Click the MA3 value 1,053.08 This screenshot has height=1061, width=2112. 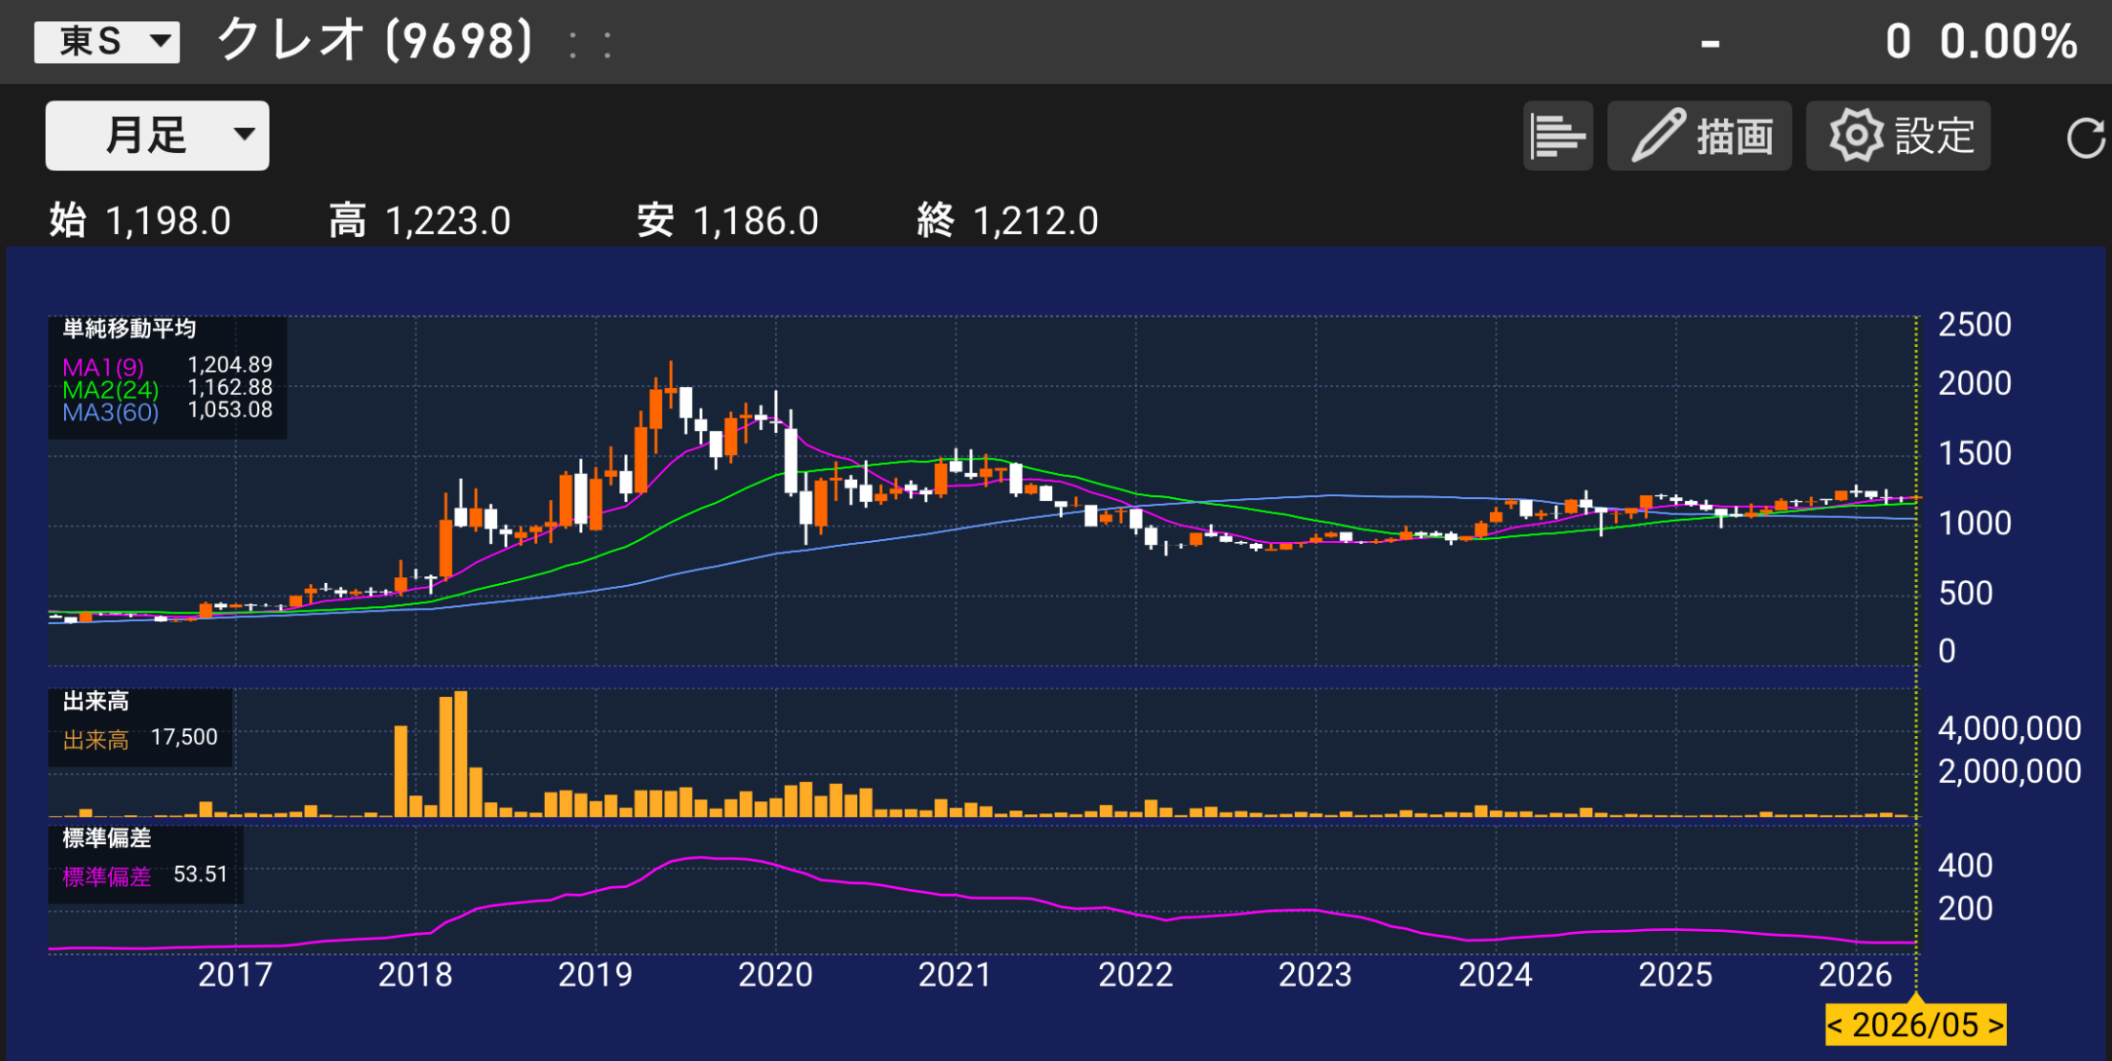point(229,410)
